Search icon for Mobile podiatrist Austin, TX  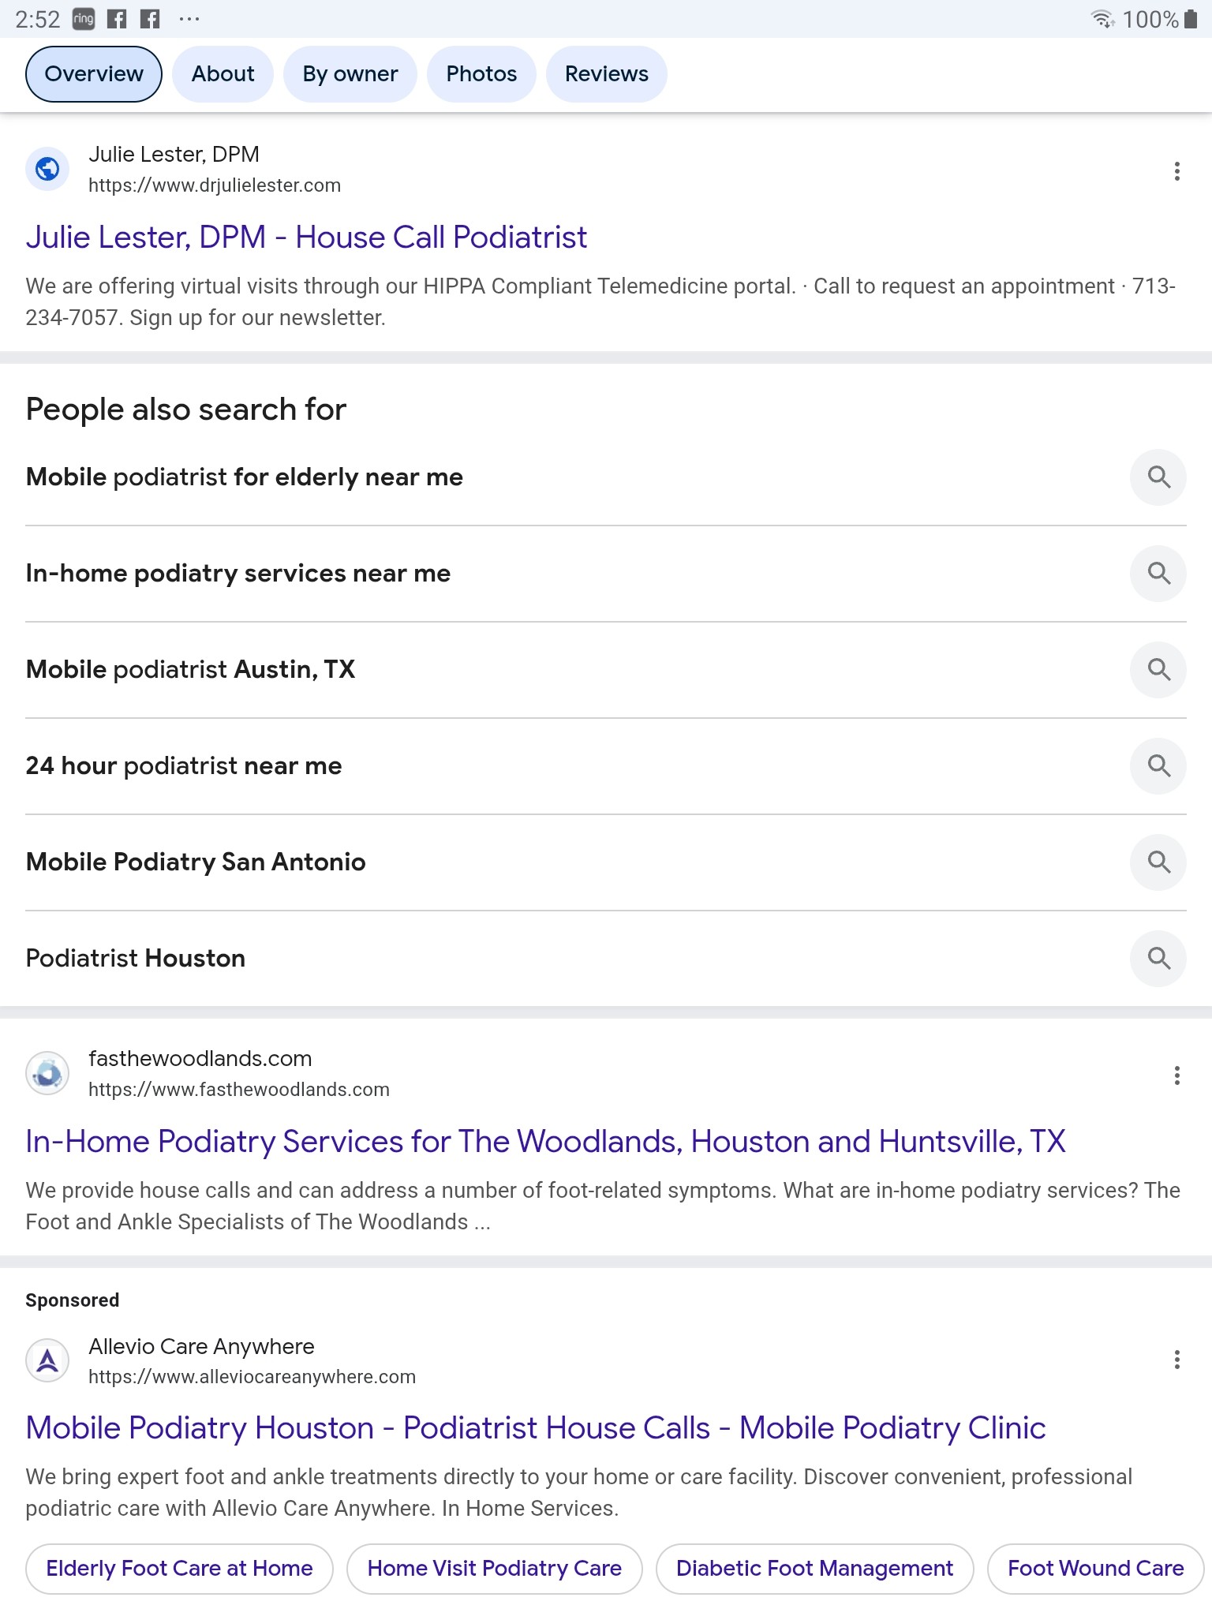click(1158, 670)
